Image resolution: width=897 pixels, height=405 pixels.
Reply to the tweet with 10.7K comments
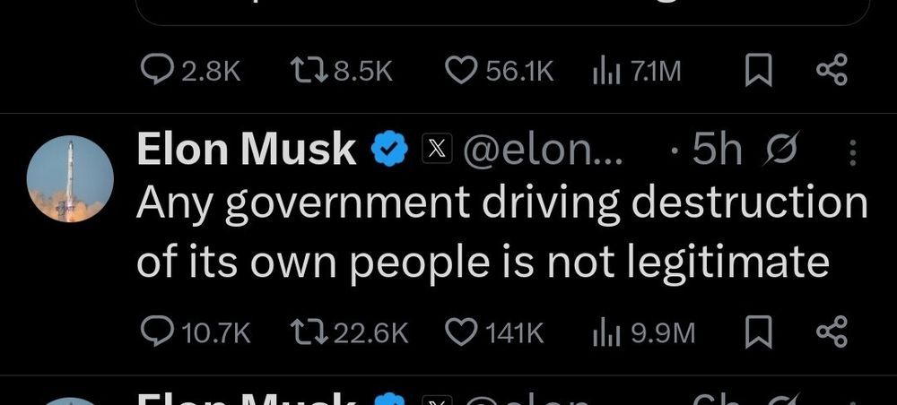click(x=196, y=333)
